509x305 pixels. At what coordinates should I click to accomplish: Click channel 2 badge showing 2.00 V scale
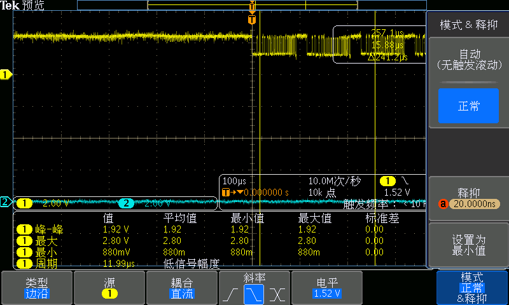coord(126,203)
